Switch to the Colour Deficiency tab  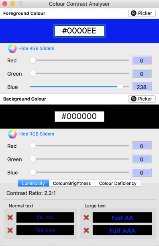pyautogui.click(x=118, y=183)
